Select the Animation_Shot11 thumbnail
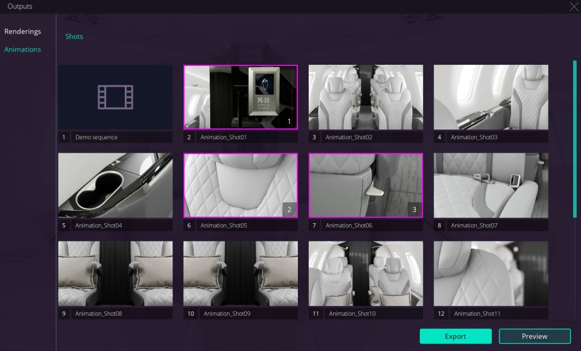This screenshot has height=351, width=581. coord(491,274)
